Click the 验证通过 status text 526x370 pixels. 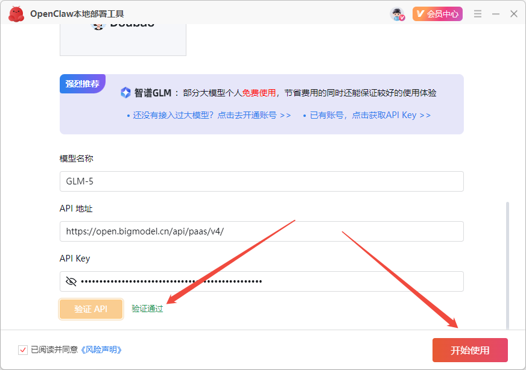[147, 308]
